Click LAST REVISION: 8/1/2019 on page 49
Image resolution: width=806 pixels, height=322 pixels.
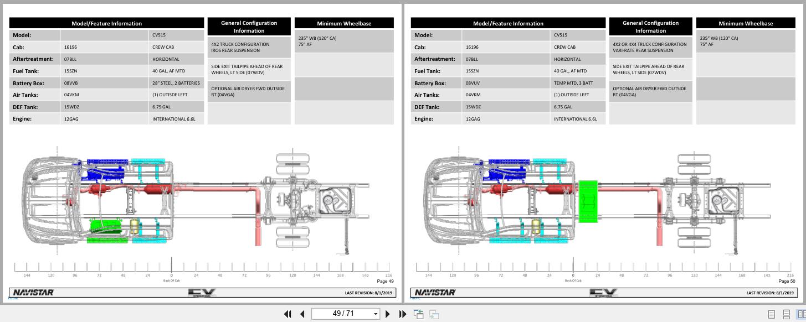[x=368, y=293]
